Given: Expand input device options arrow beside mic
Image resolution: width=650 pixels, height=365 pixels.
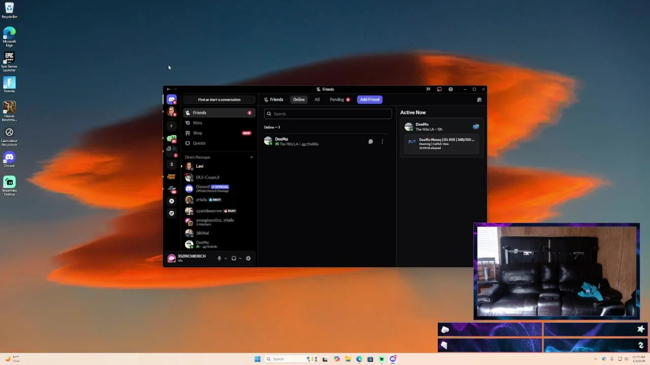Looking at the screenshot, I should coord(225,259).
